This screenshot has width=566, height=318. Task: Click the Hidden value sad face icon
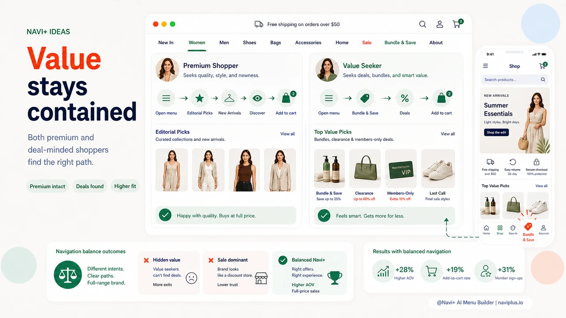tap(191, 278)
